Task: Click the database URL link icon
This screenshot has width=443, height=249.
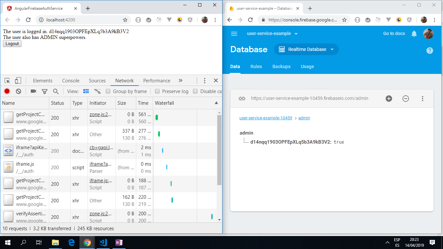Action: 242,99
